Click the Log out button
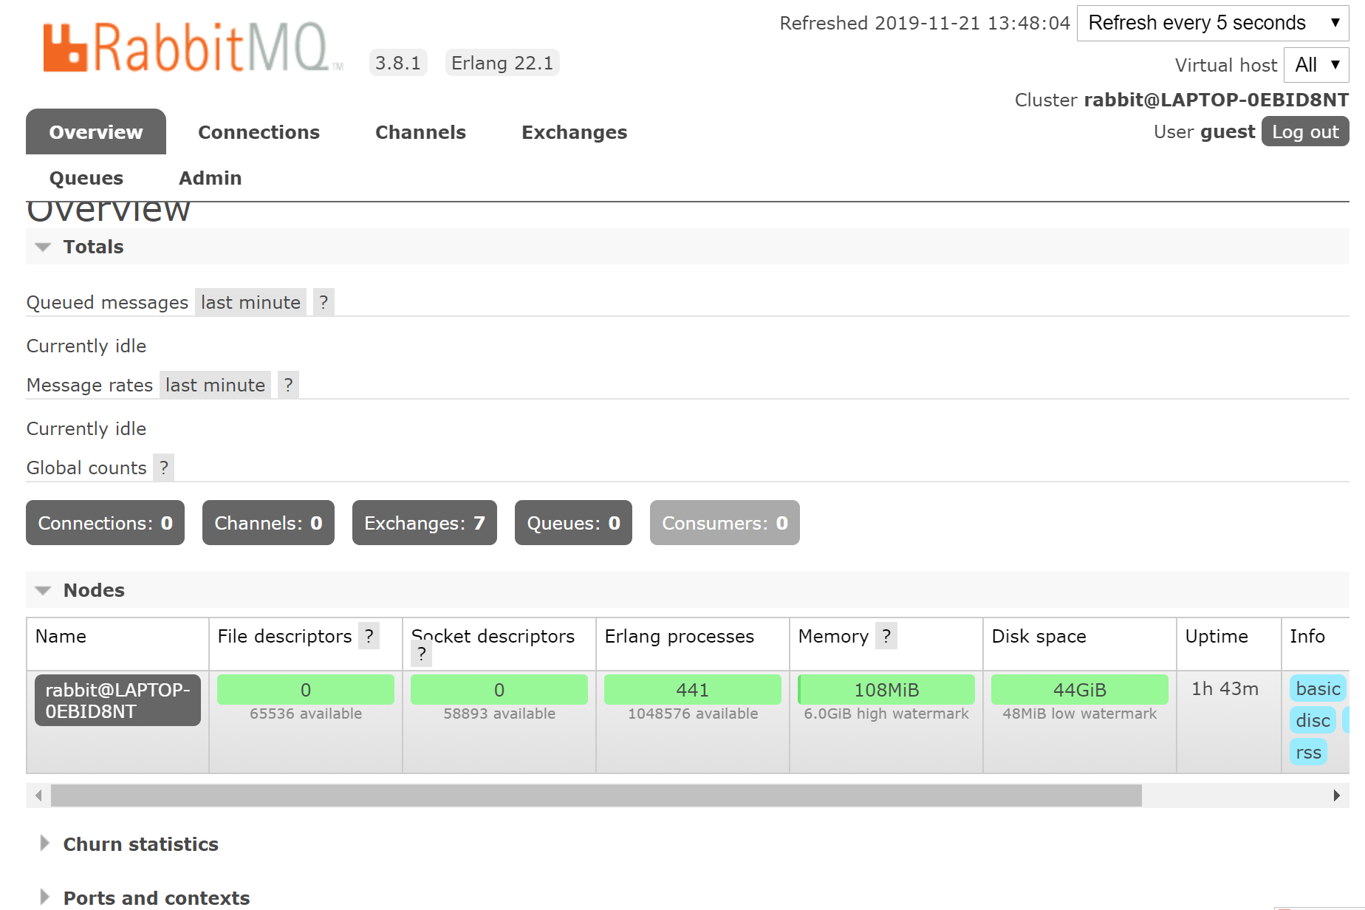1365x910 pixels. 1305,131
